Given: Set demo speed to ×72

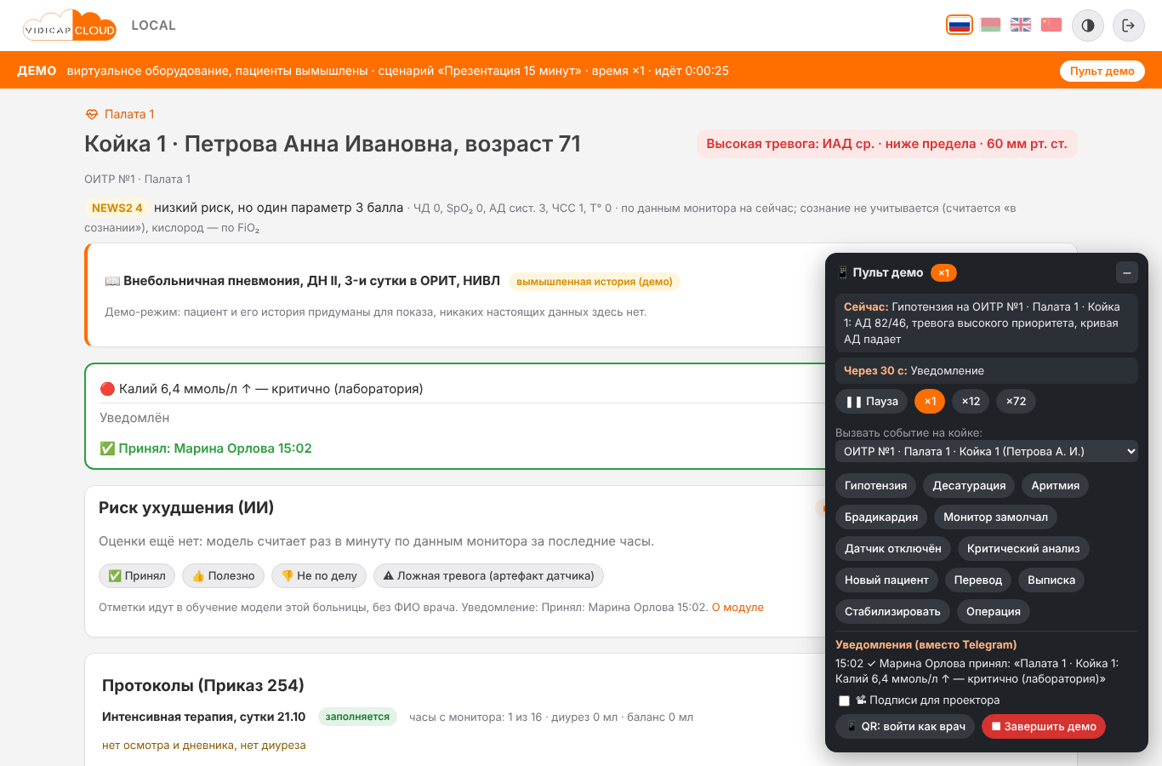Looking at the screenshot, I should [1016, 402].
